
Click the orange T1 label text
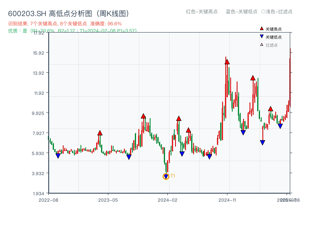[173, 176]
